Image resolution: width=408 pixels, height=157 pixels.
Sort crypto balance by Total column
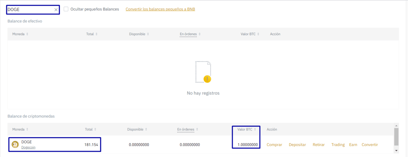tap(90, 130)
